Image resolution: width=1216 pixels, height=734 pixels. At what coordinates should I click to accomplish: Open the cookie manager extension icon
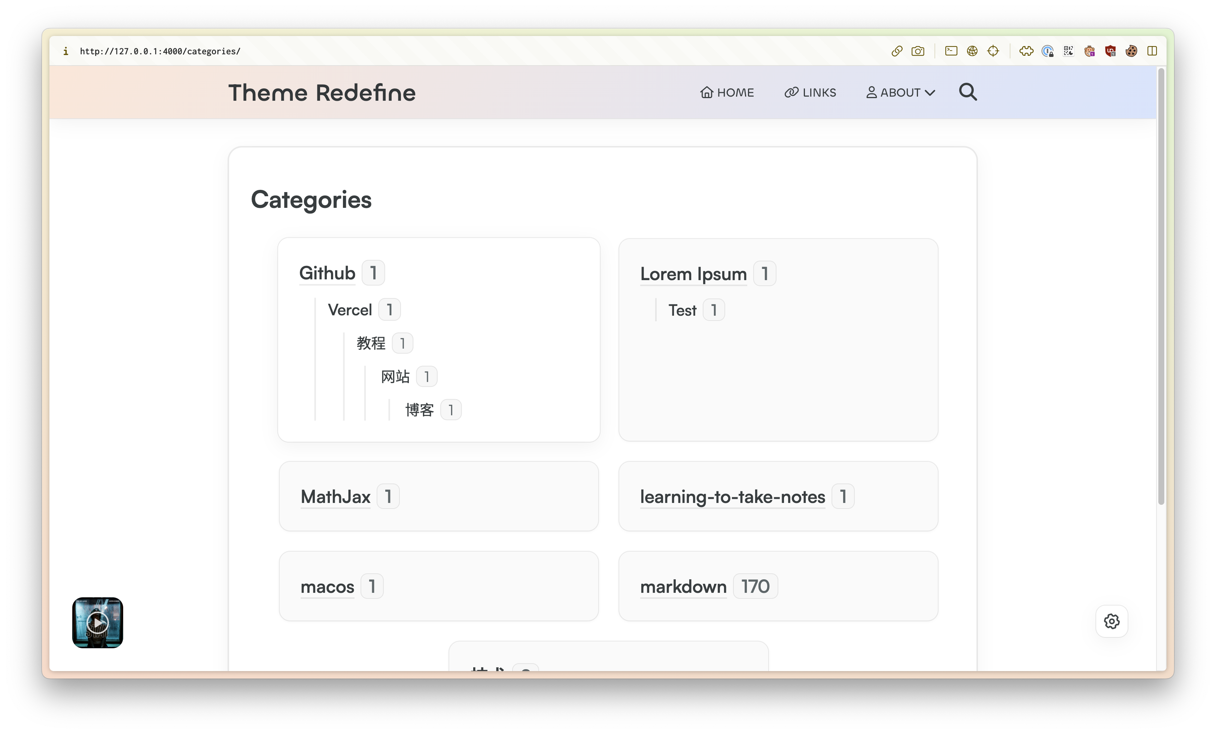coord(1131,51)
